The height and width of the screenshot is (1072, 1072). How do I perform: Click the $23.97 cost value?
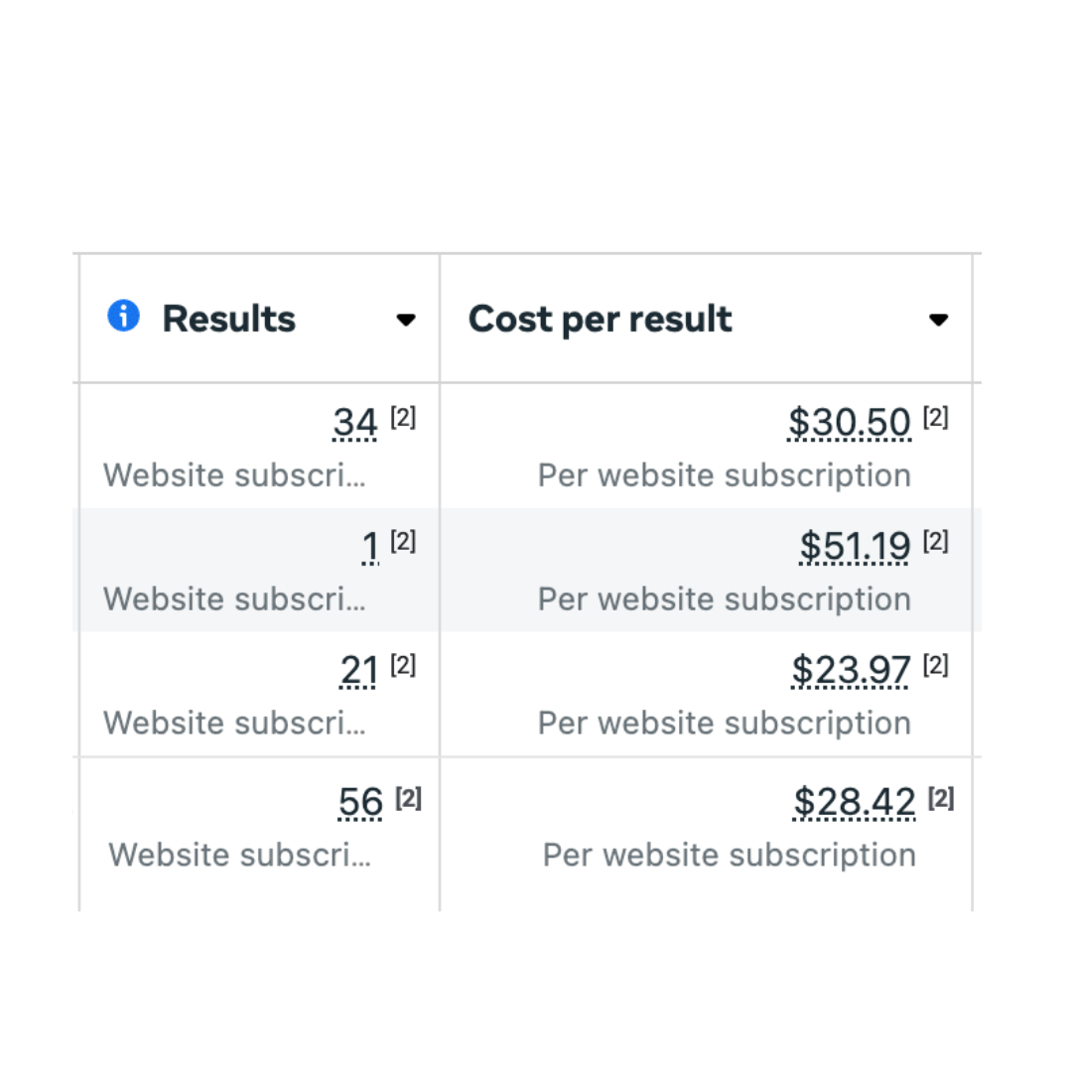pyautogui.click(x=851, y=672)
